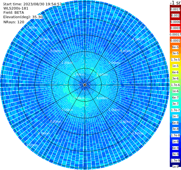Viewport: 181px width, 170px height.
Task: Select the 1e-8 colorbar value
Action: [175, 141]
